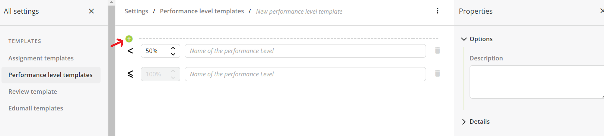Go to Performance level templates breadcrumb
604x136 pixels.
[x=202, y=11]
